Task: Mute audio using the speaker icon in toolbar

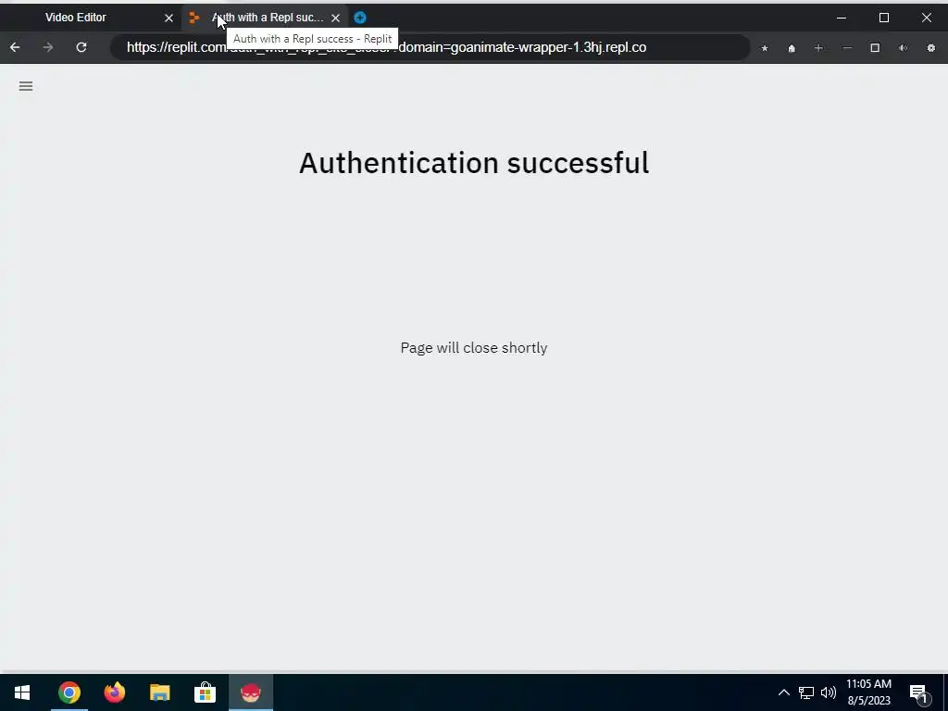Action: (903, 48)
